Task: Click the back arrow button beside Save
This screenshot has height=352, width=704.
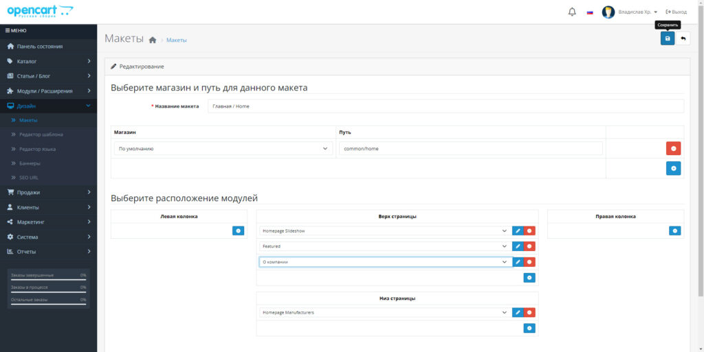Action: [x=683, y=38]
